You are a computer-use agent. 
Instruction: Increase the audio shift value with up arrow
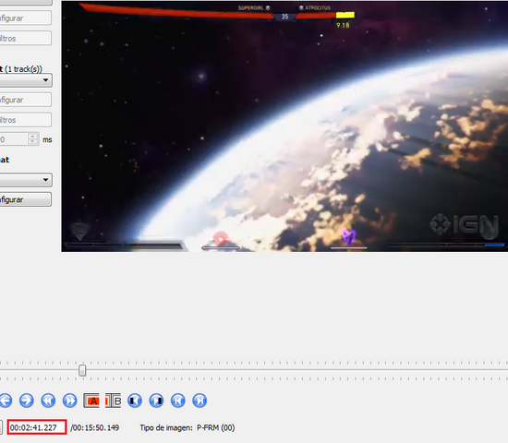32,137
